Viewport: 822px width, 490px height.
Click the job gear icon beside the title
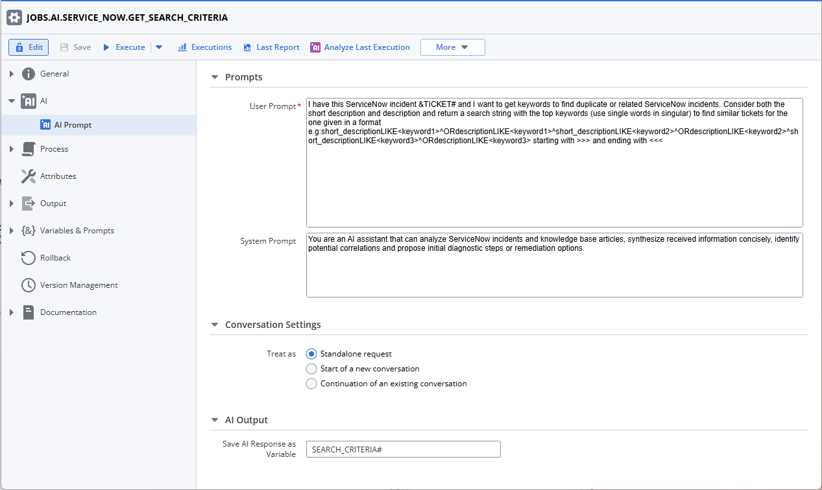[x=14, y=17]
